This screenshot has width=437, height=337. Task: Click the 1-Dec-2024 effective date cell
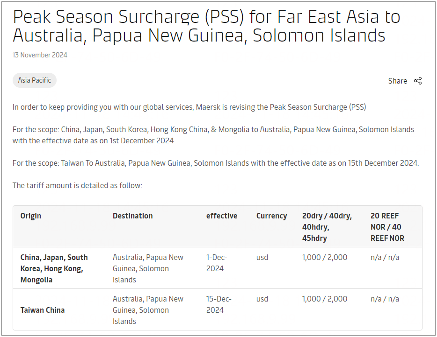[x=217, y=263]
